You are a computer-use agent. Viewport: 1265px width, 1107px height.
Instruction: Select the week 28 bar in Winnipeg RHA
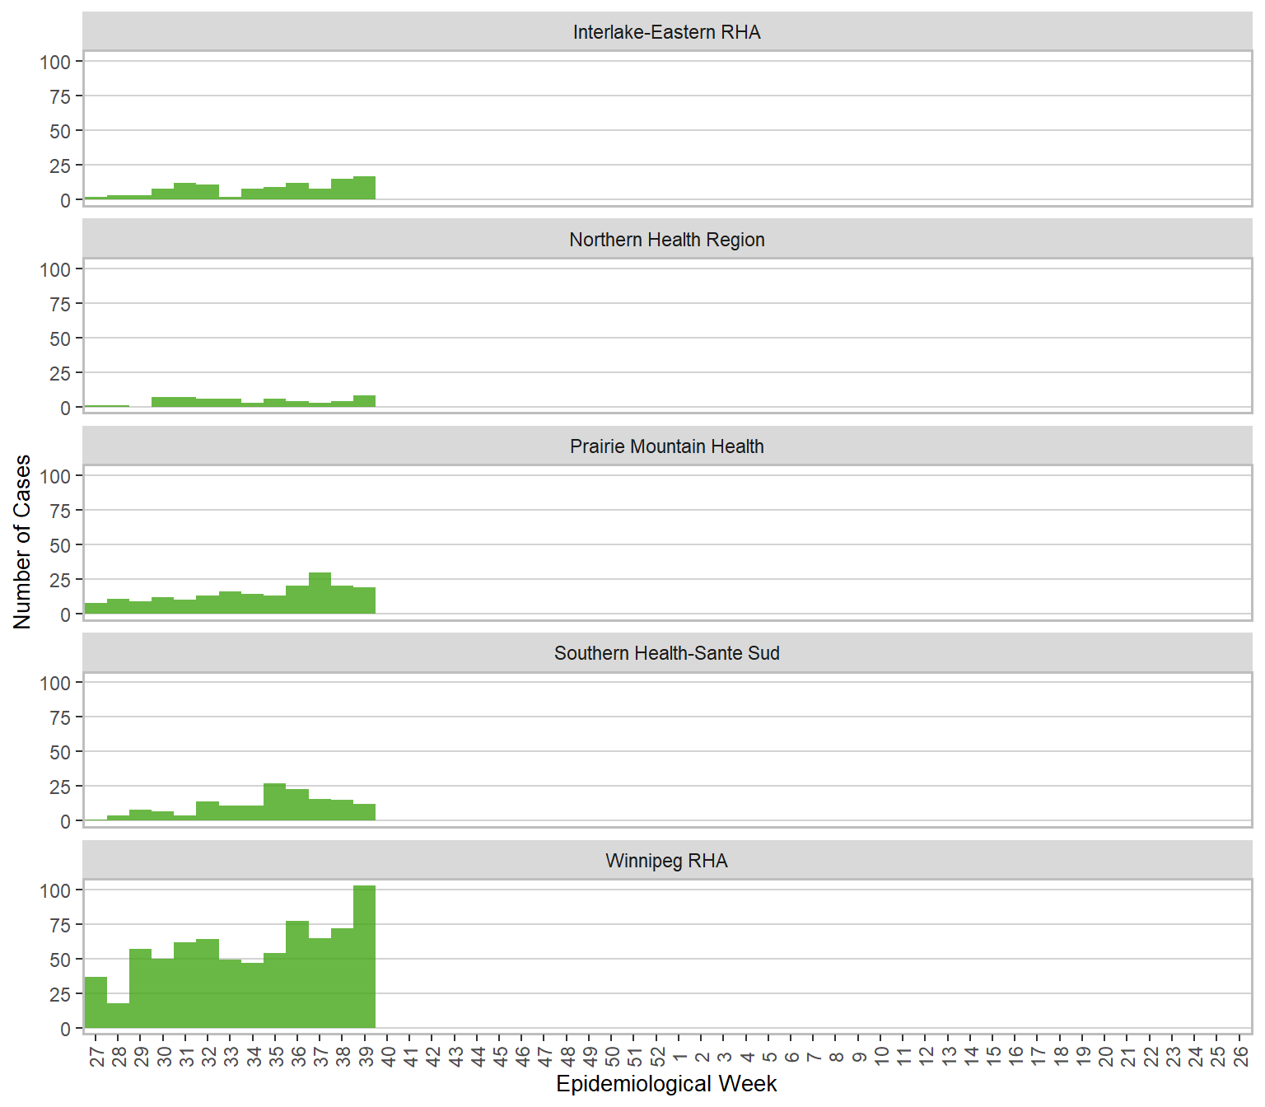click(118, 1016)
